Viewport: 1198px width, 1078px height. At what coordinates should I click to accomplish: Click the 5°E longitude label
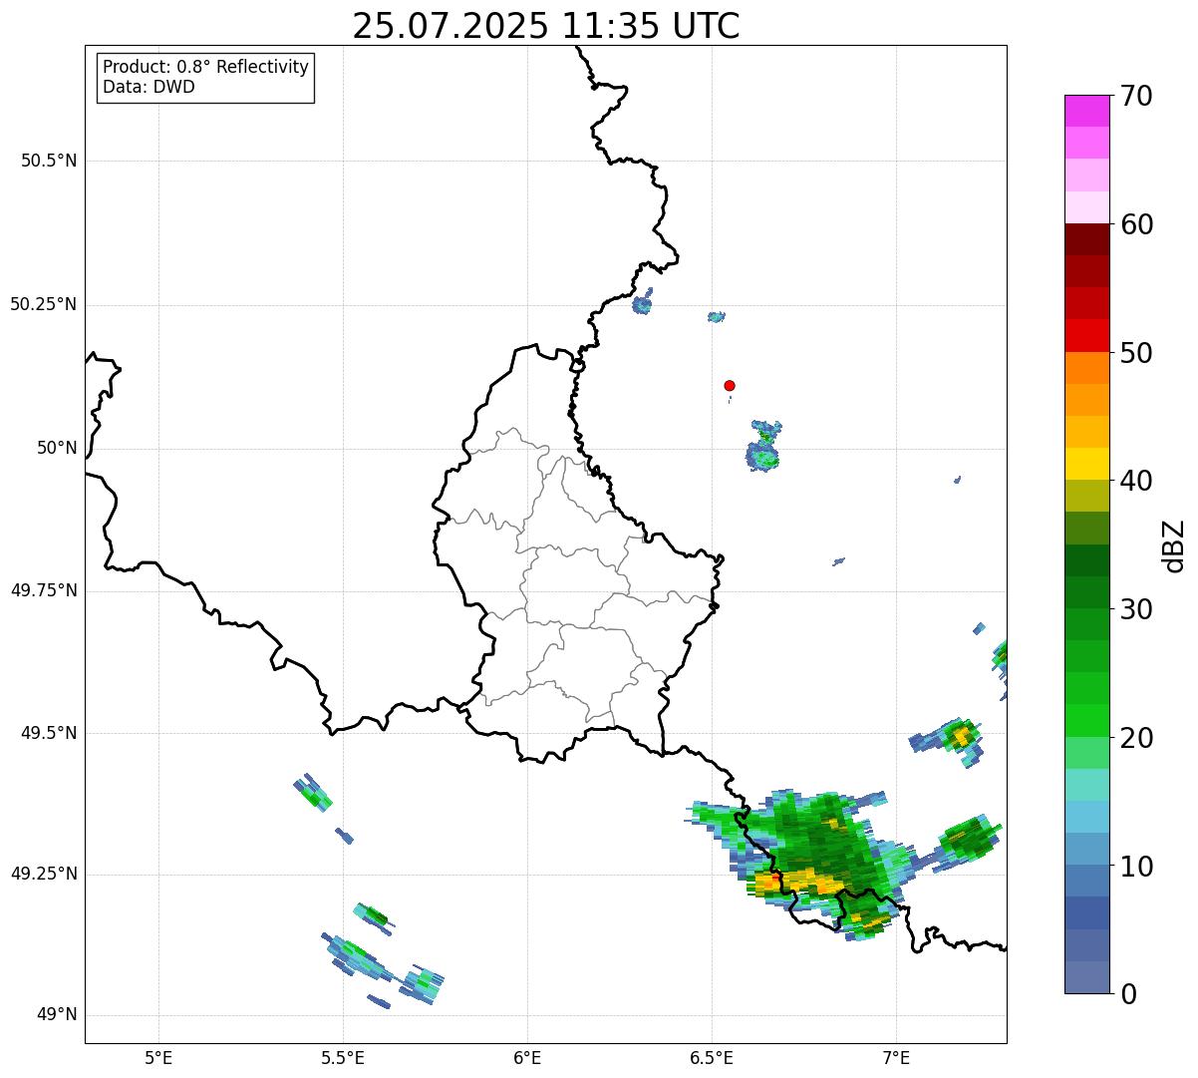click(158, 1057)
